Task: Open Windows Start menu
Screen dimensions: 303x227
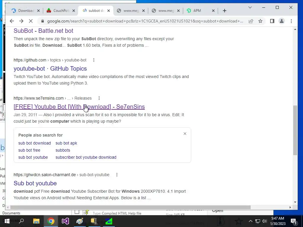Action: pyautogui.click(x=7, y=221)
